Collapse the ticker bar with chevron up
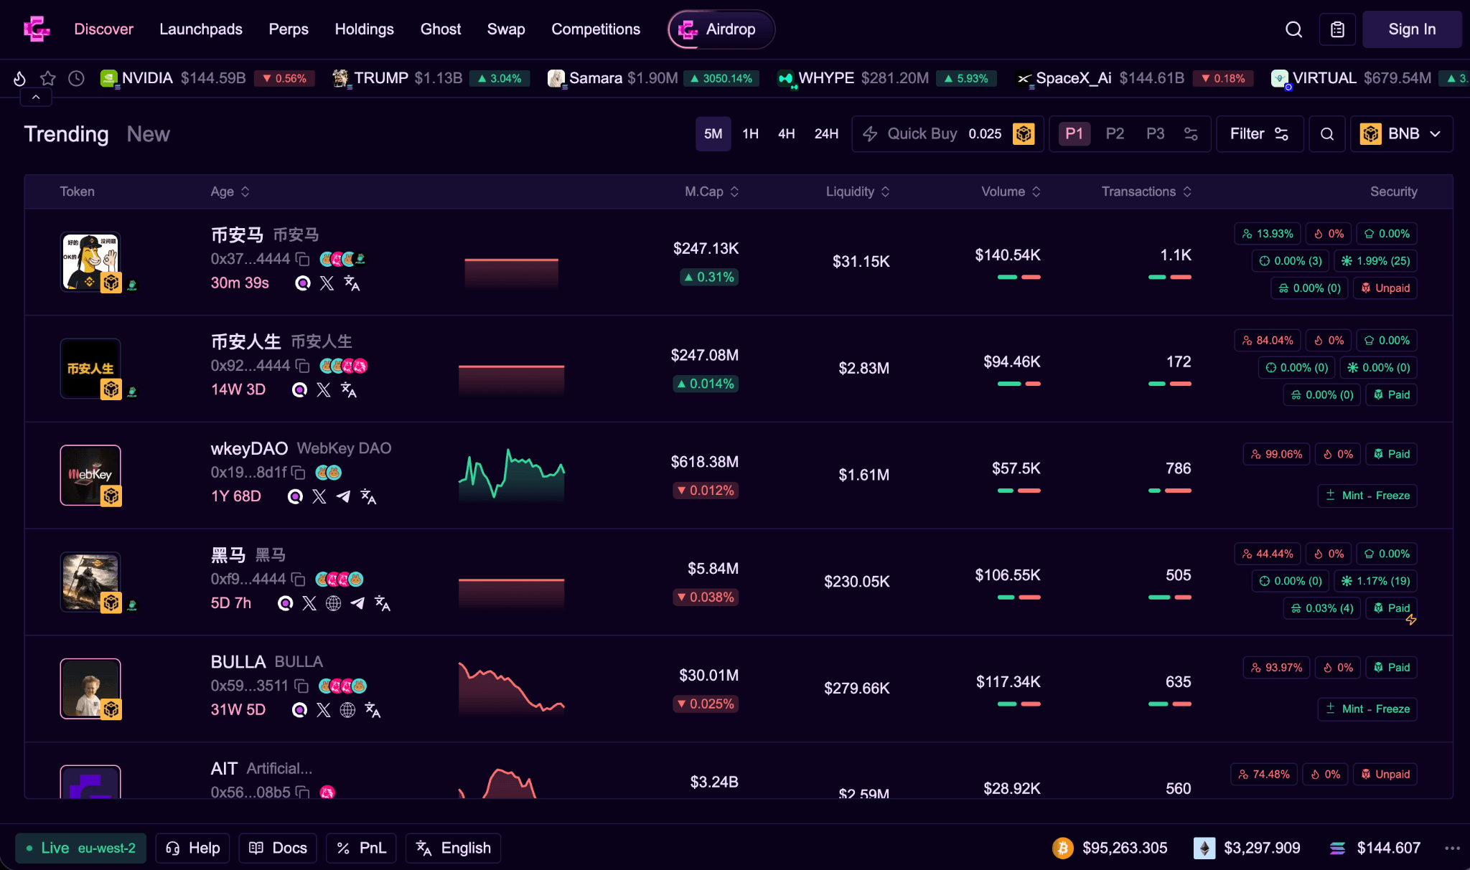This screenshot has width=1470, height=870. [36, 97]
